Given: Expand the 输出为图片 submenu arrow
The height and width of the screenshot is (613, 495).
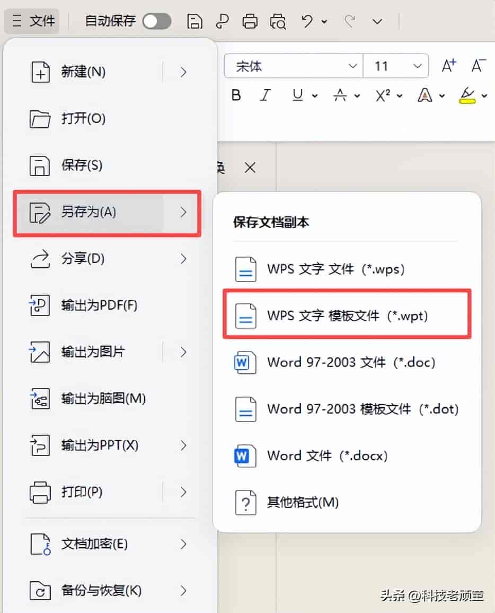Looking at the screenshot, I should (183, 352).
